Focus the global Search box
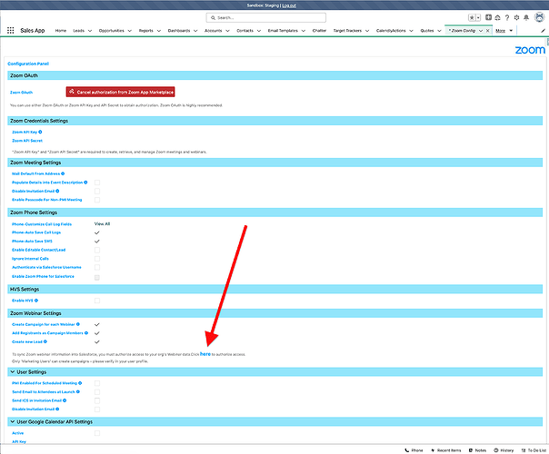 (266, 17)
